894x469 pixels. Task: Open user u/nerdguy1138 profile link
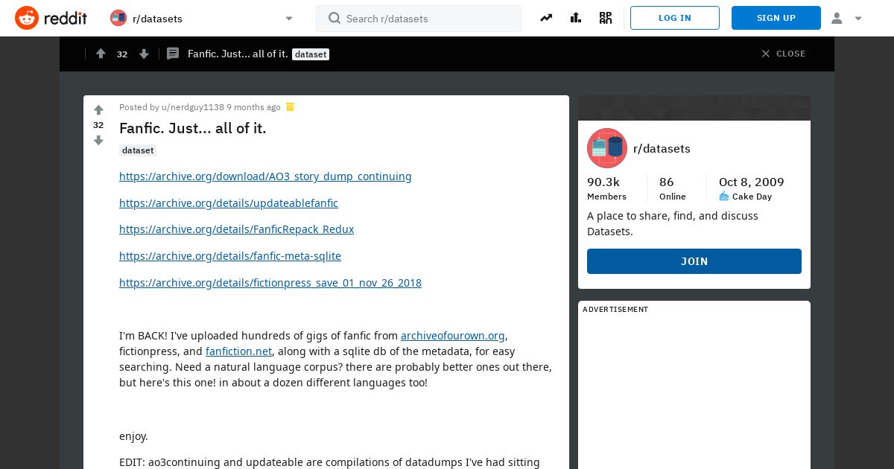(193, 107)
